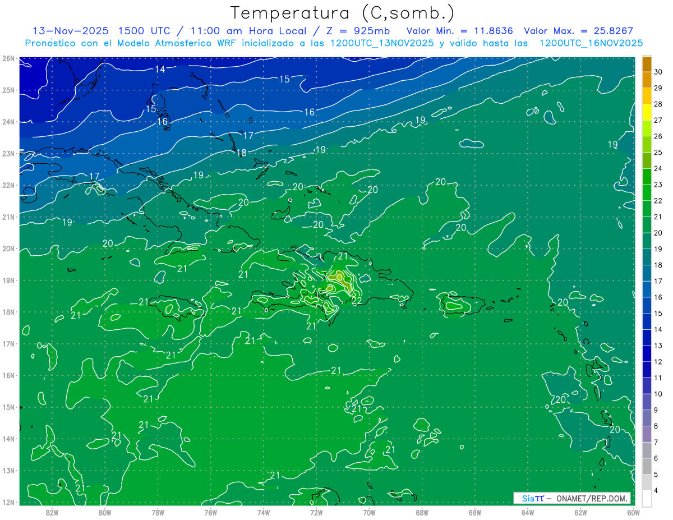Click the 78W longitude axis label

(158, 512)
